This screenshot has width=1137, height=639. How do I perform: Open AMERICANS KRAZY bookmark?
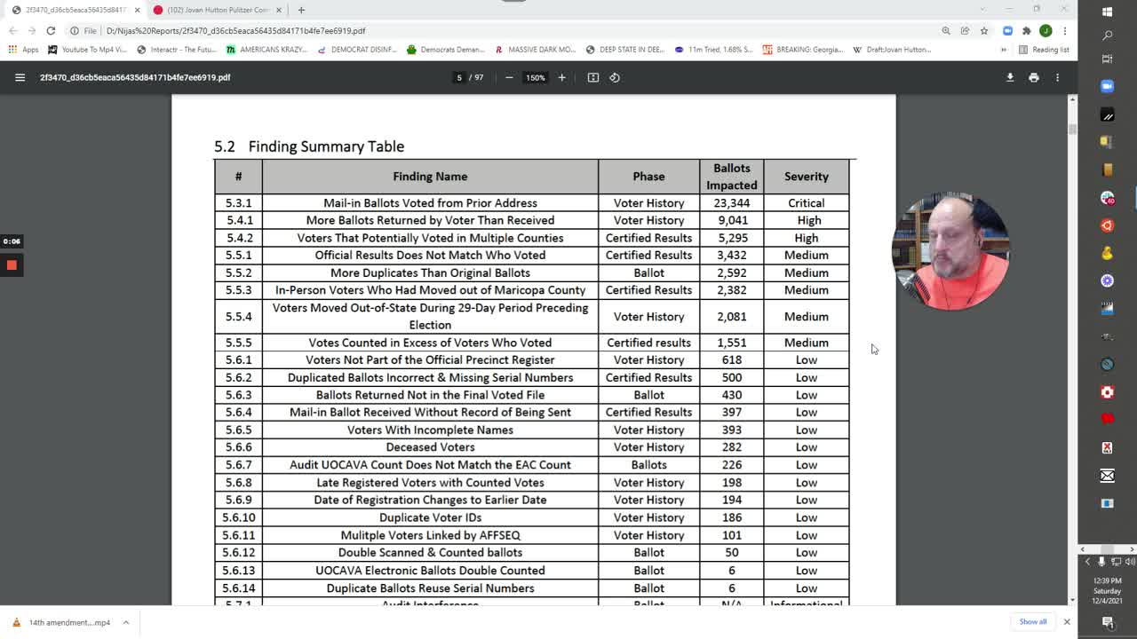[x=266, y=50]
